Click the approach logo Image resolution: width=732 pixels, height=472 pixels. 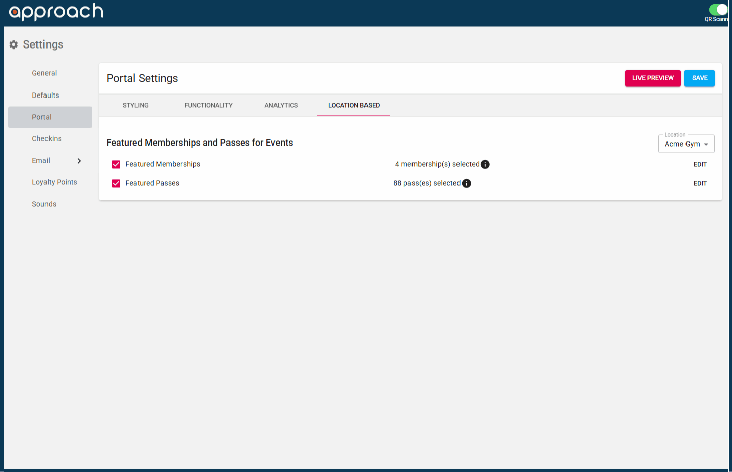[x=56, y=12]
